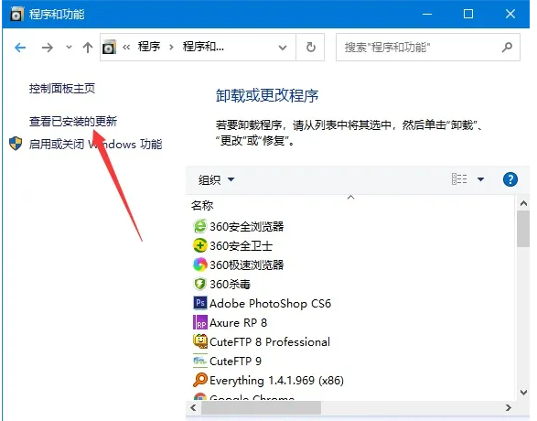Open the 组织 dropdown menu
The height and width of the screenshot is (421, 537).
[x=217, y=179]
